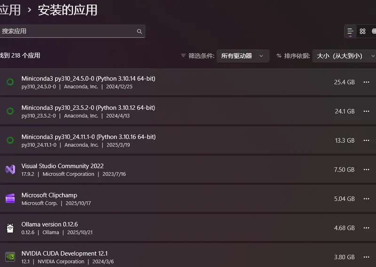Select Visual Studio Community 2022 name
The width and height of the screenshot is (376, 267).
(x=63, y=166)
